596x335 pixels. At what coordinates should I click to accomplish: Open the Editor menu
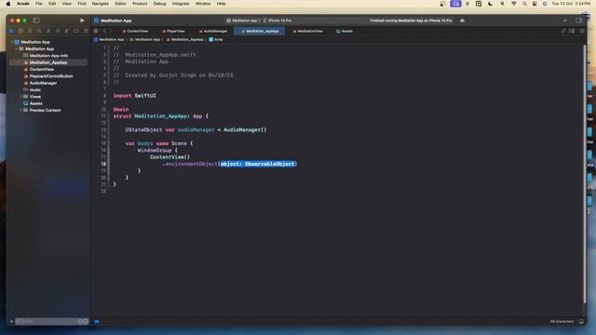pos(120,4)
